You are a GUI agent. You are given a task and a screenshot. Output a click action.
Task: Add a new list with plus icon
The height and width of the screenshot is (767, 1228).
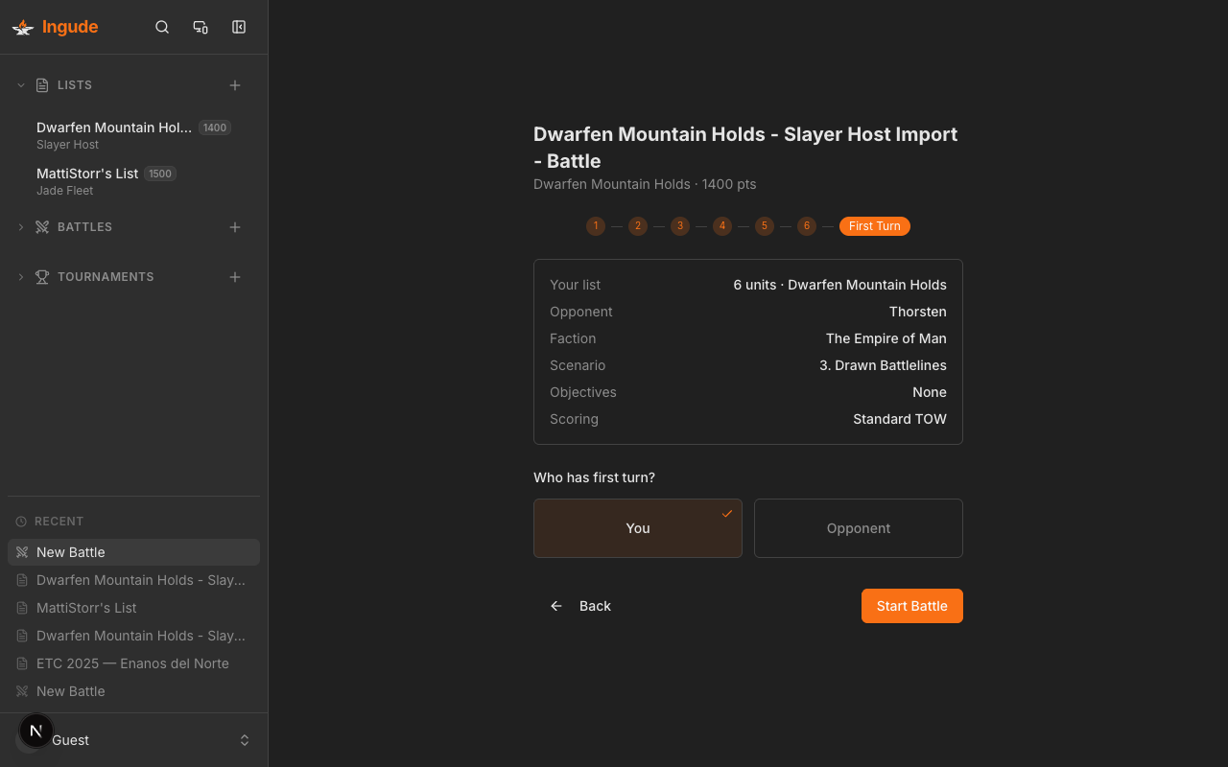pyautogui.click(x=235, y=85)
